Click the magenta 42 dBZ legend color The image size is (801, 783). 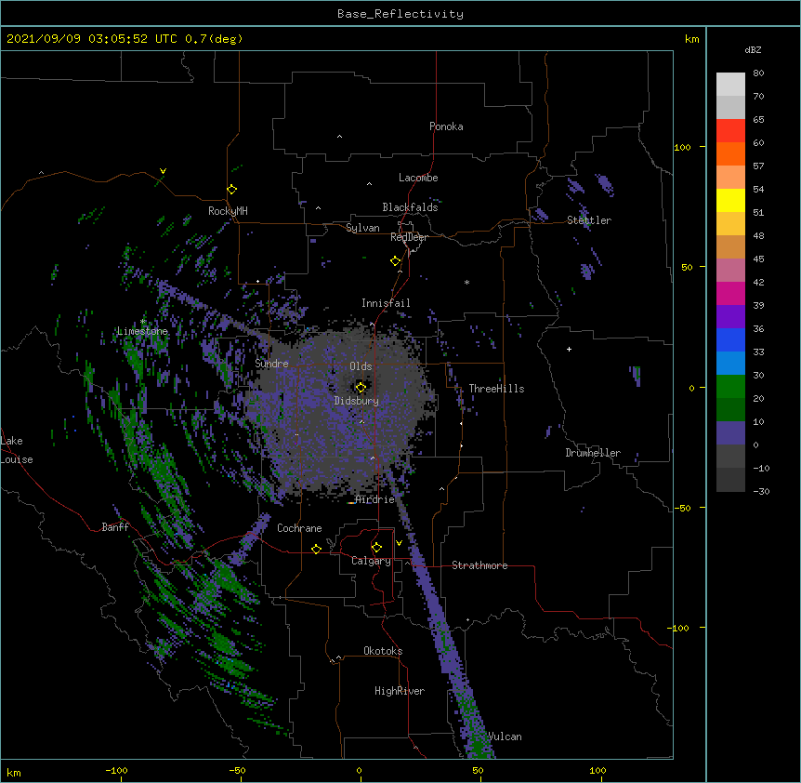[x=730, y=293]
